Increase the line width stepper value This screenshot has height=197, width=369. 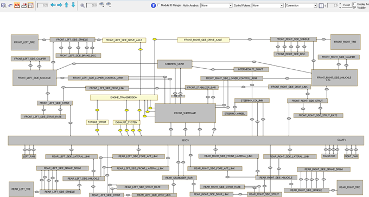pos(340,4)
